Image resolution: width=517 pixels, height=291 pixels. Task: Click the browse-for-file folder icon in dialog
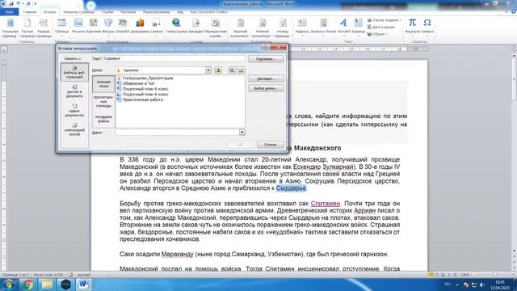[x=241, y=70]
